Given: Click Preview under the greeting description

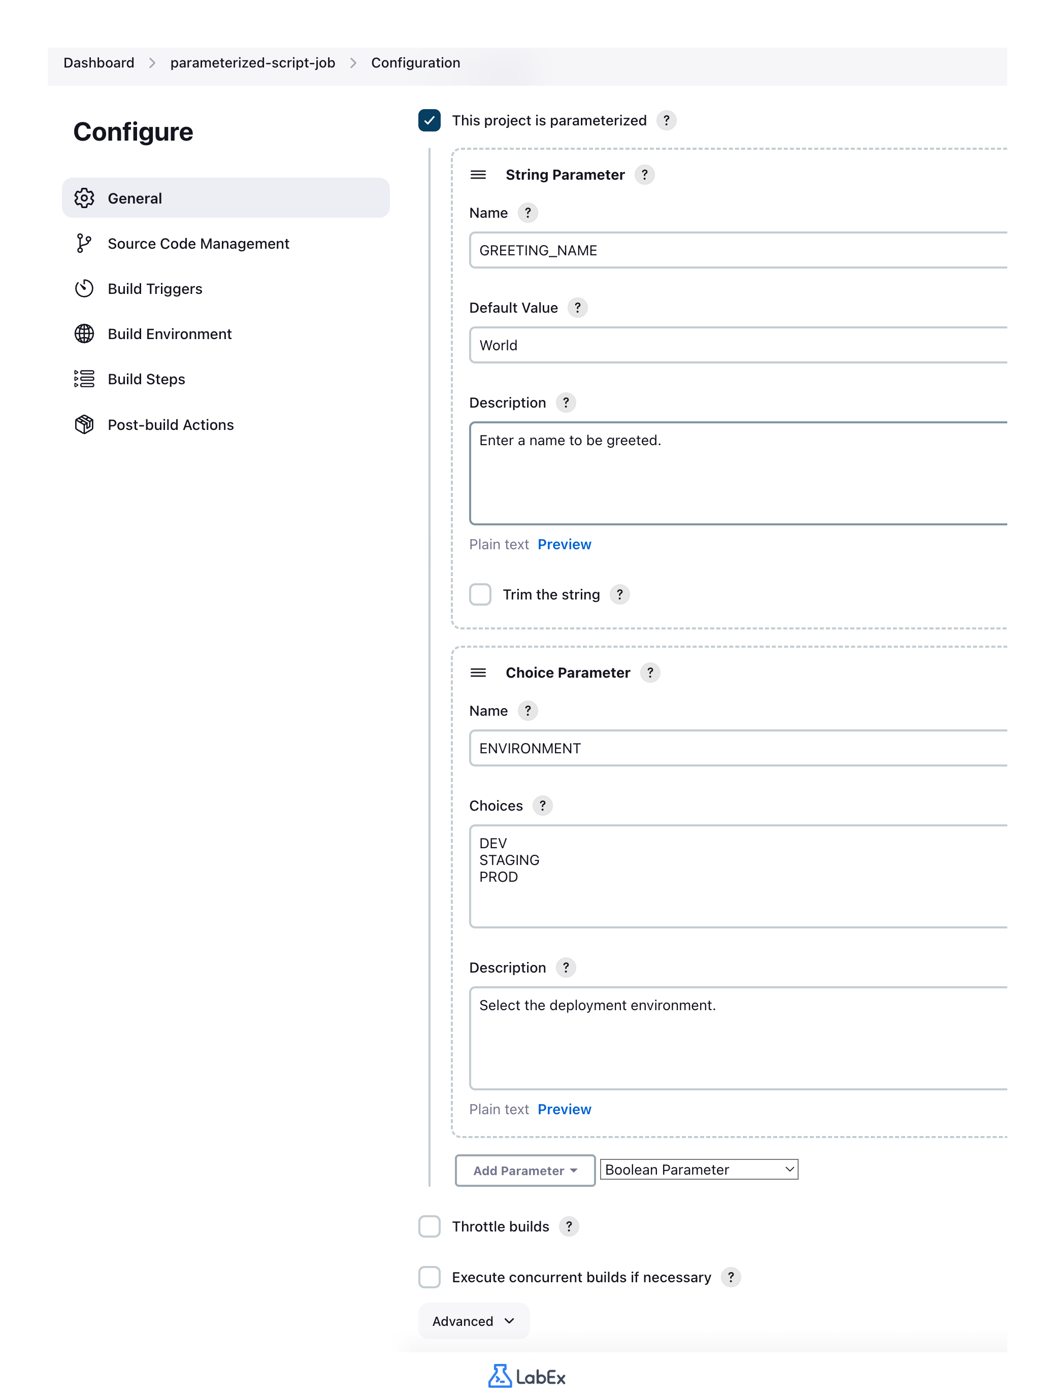Looking at the screenshot, I should coord(565,544).
